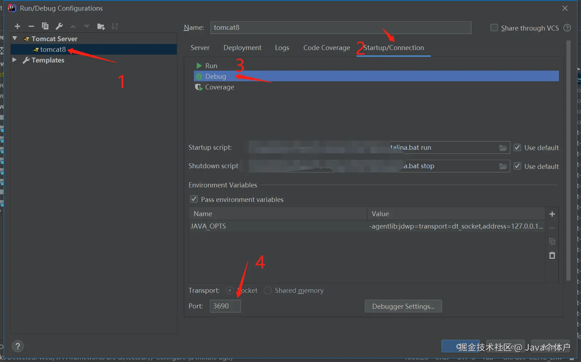The image size is (581, 362).
Task: Remove the selected environment variable
Action: click(x=552, y=228)
